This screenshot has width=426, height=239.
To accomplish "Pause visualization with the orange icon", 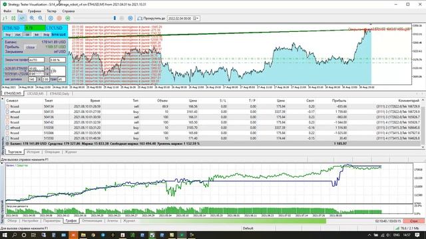I will click(x=59, y=18).
